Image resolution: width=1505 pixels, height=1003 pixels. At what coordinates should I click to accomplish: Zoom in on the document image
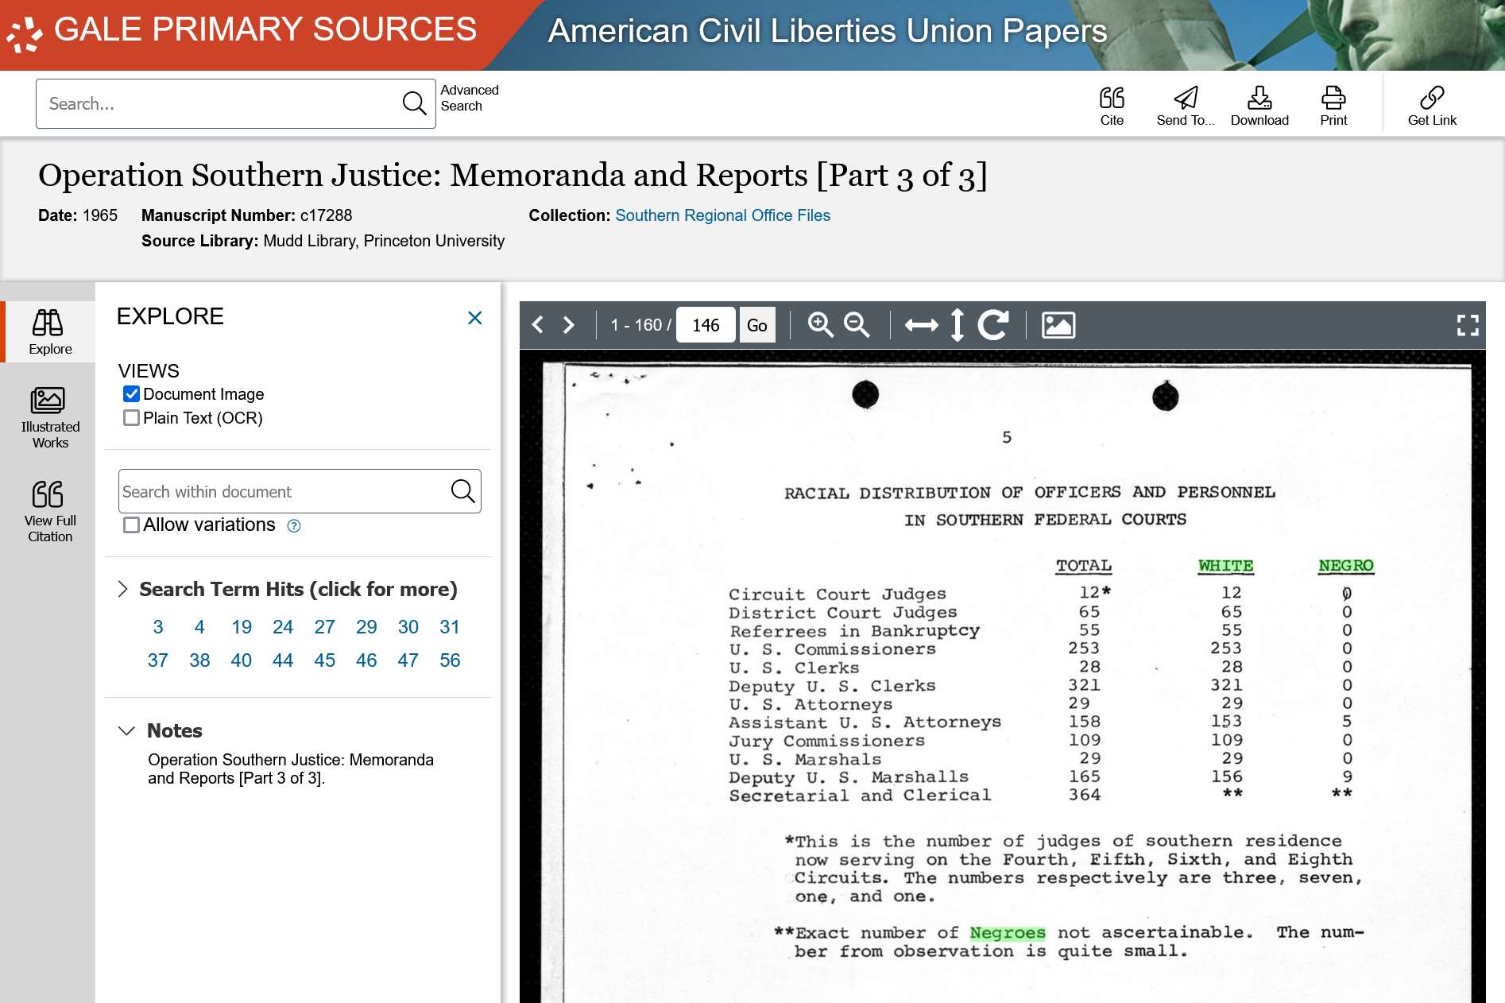820,325
